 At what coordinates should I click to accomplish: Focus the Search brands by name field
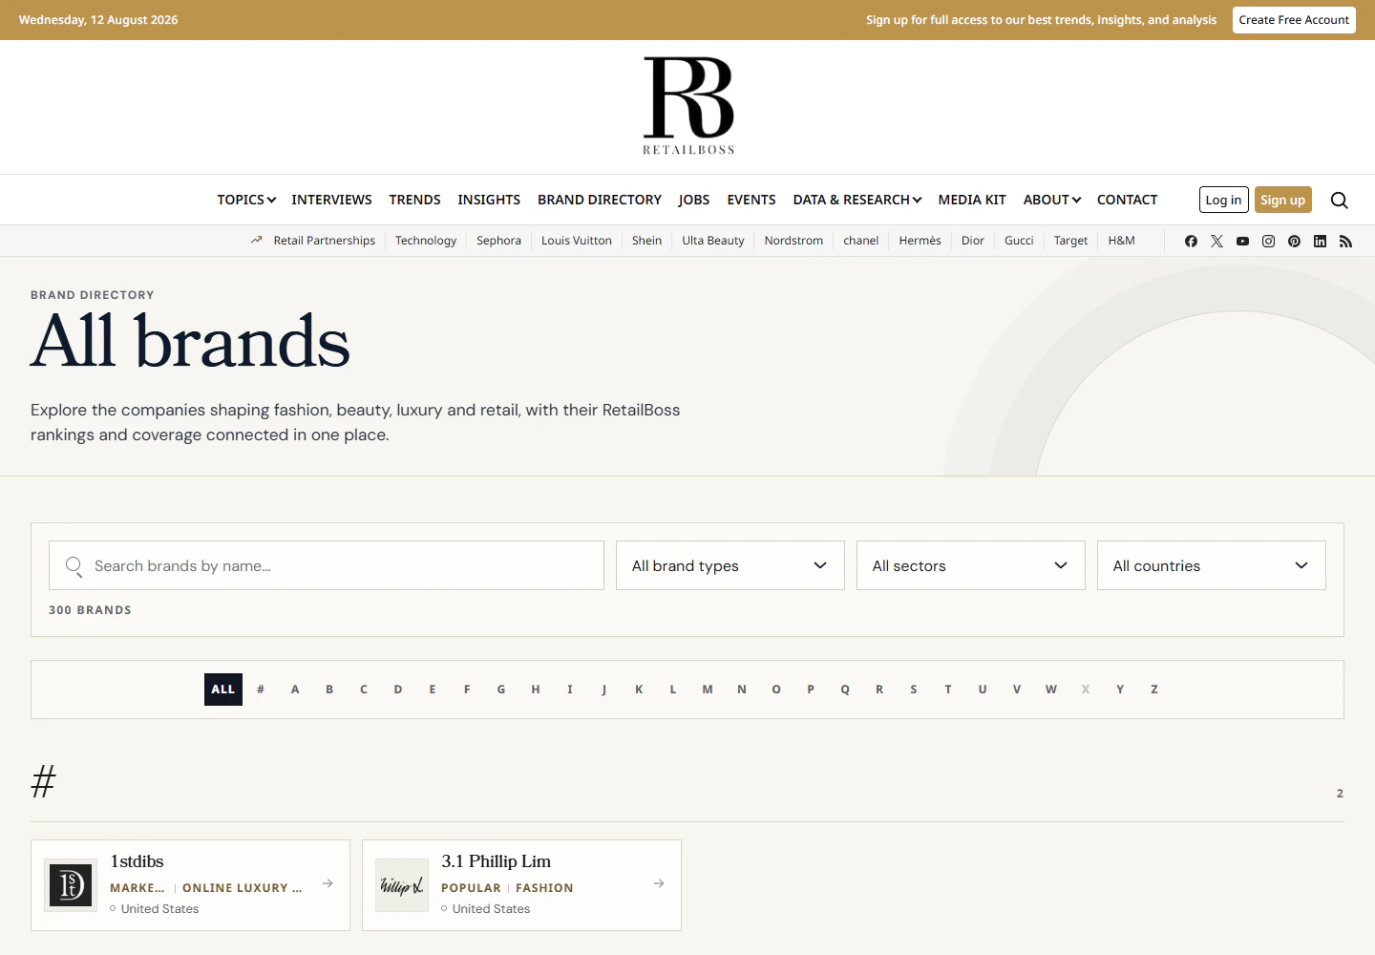point(327,565)
